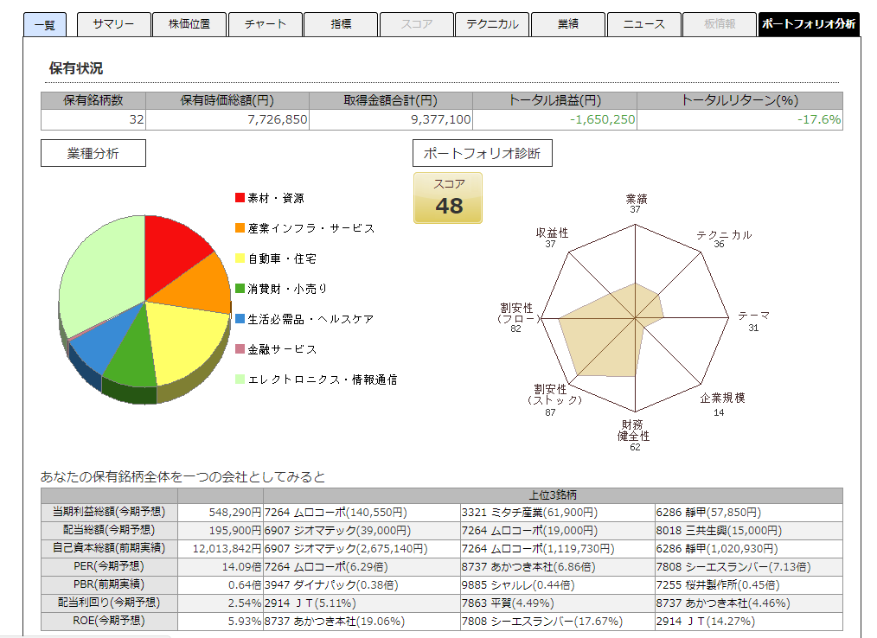877x638 pixels.
Task: Click 6286 靜甲(57,850円) cell
Action: 748,512
